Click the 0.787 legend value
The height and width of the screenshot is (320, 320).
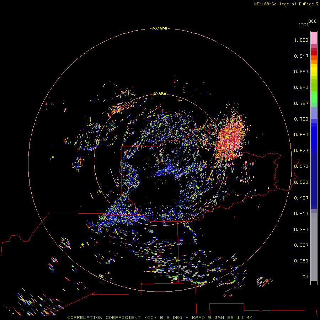click(301, 103)
